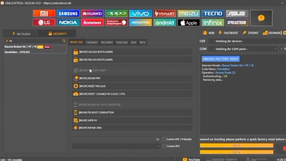Toggle checkbox next to COM ports dropdown

pyautogui.click(x=282, y=49)
